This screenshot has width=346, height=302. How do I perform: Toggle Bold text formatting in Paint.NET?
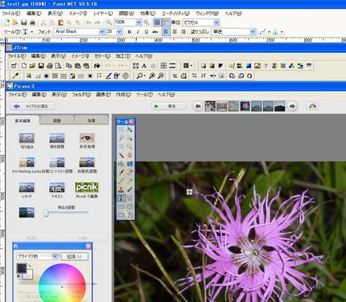130,32
